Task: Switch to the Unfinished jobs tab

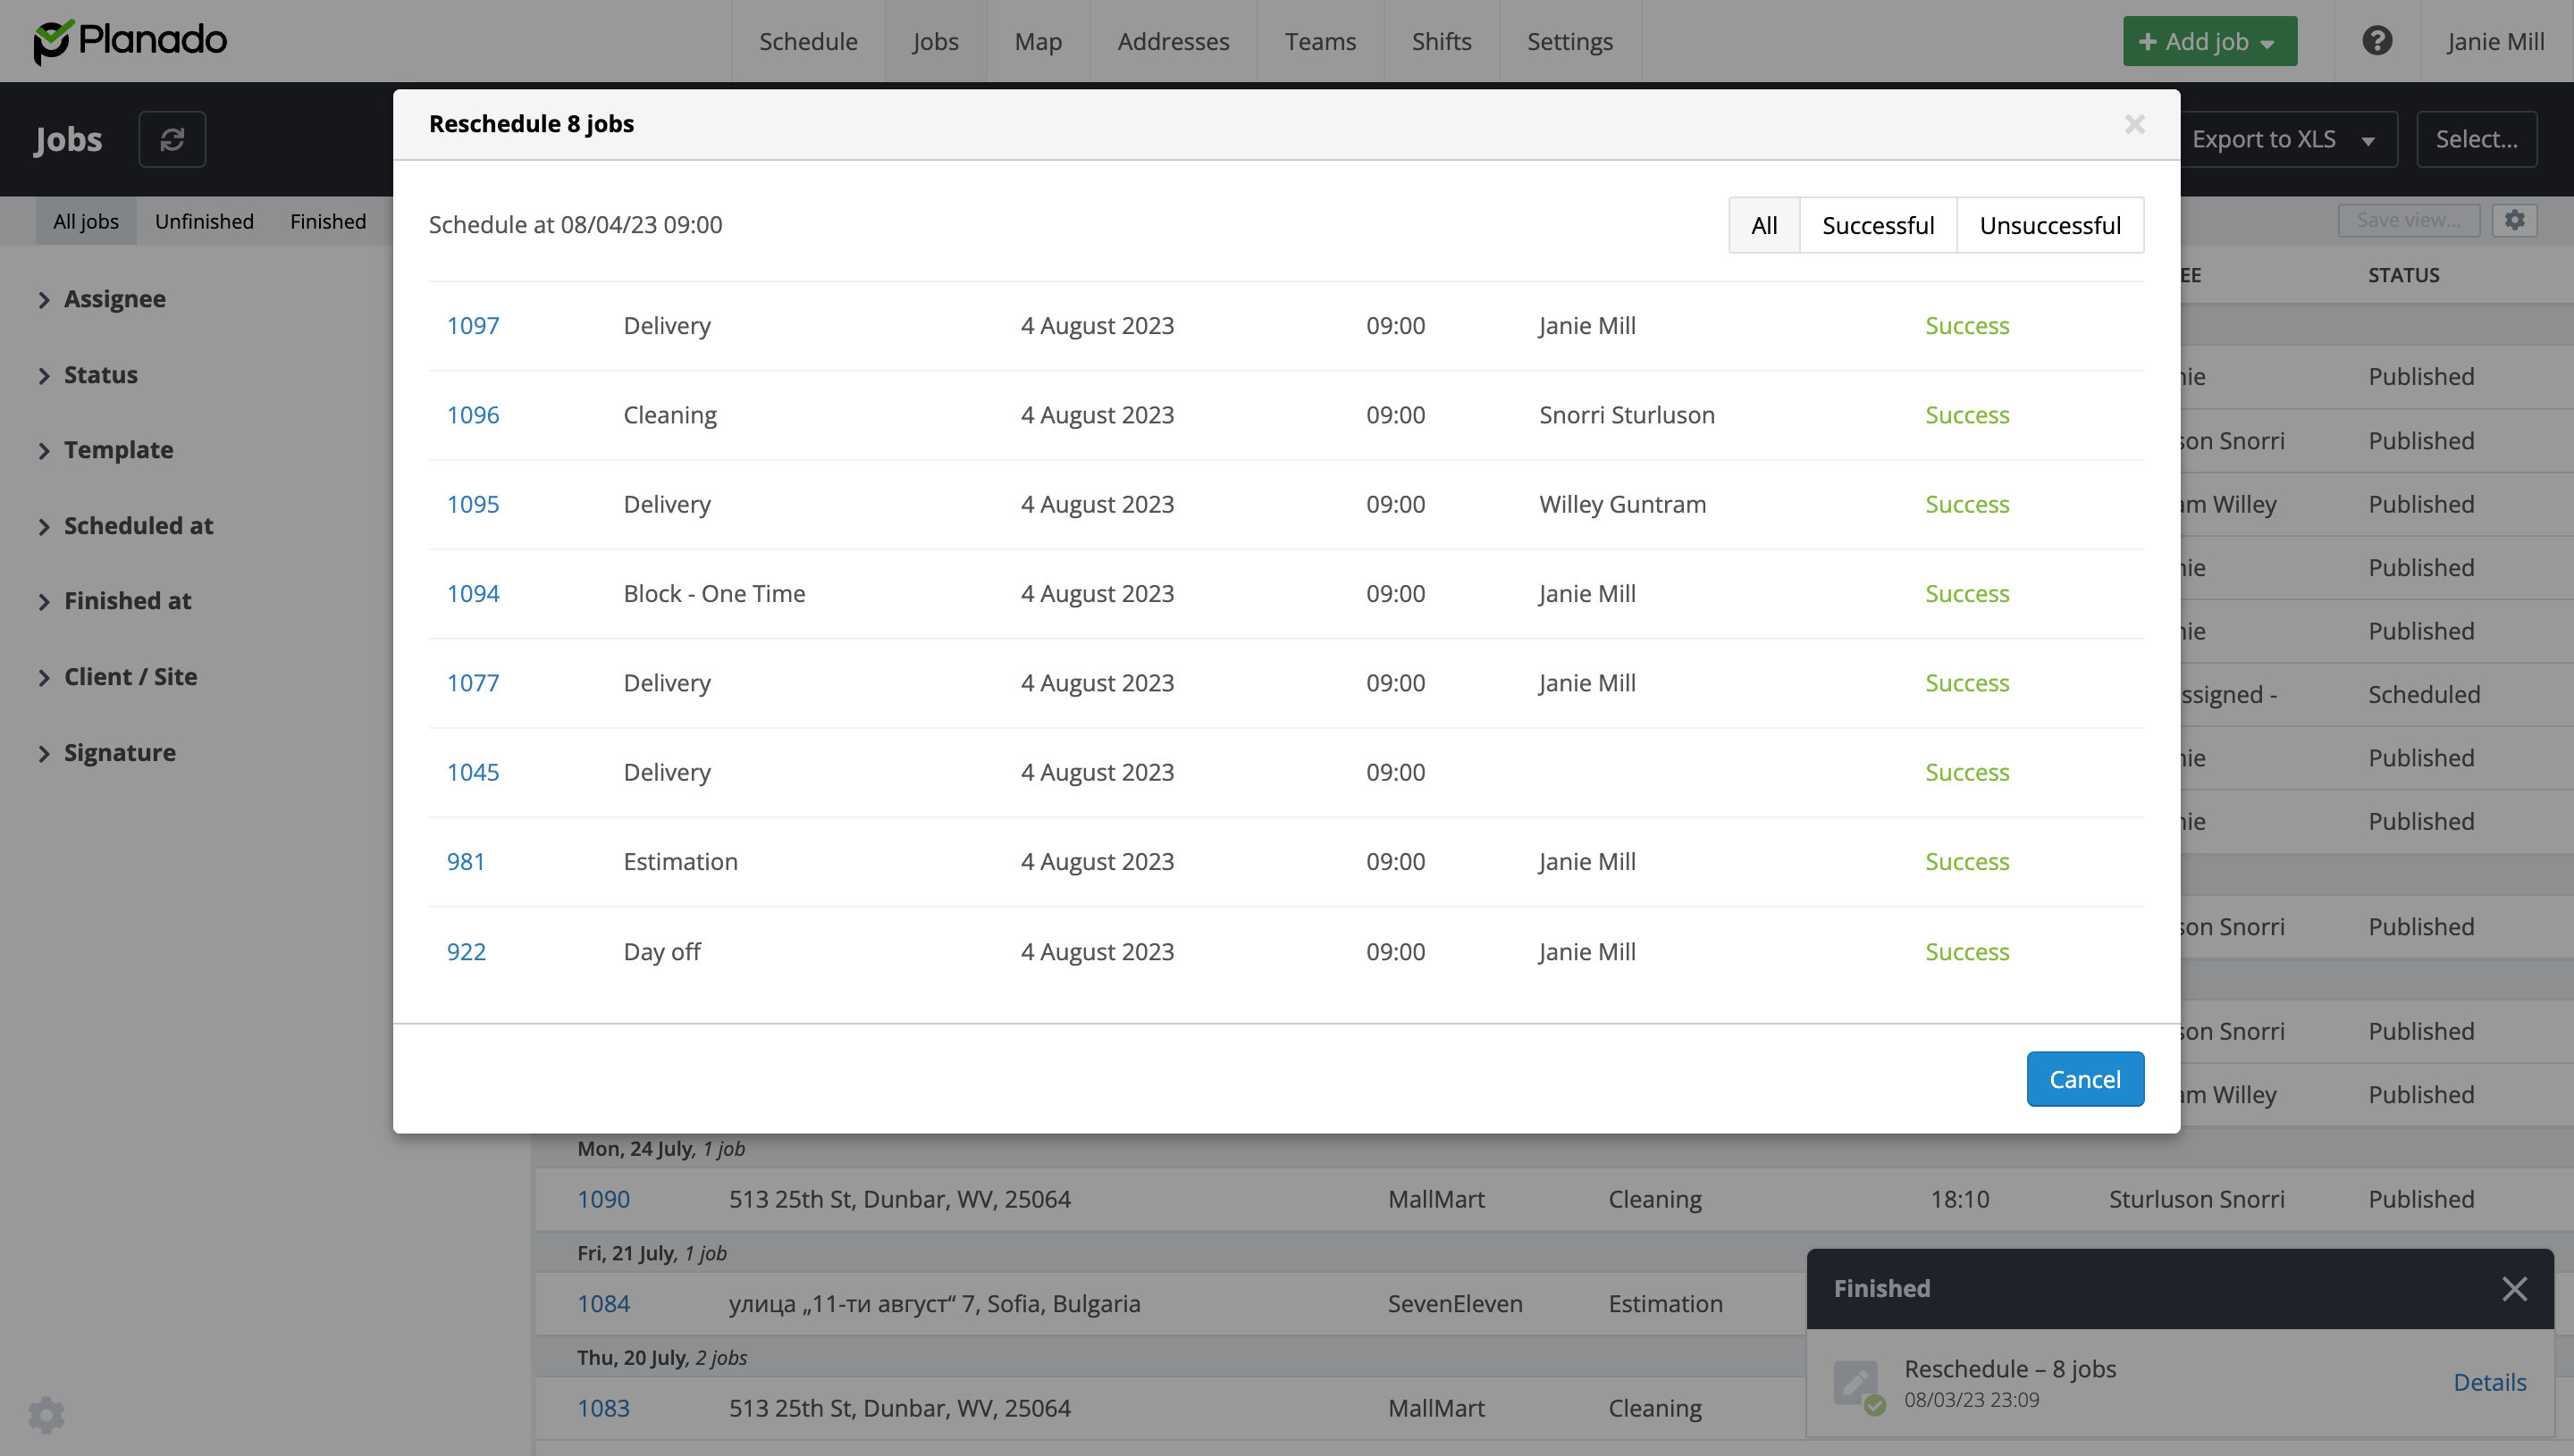Action: pyautogui.click(x=204, y=221)
